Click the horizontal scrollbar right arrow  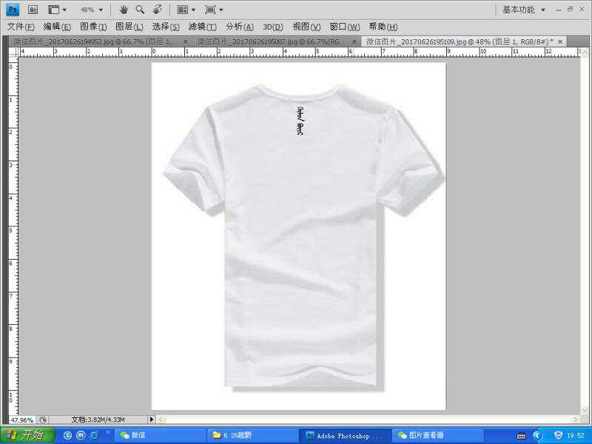[576, 420]
